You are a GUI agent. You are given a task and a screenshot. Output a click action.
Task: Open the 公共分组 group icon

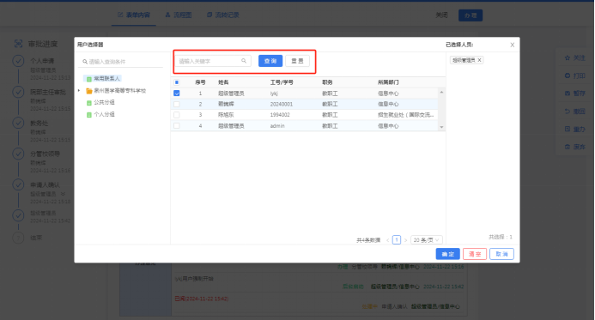(x=88, y=103)
